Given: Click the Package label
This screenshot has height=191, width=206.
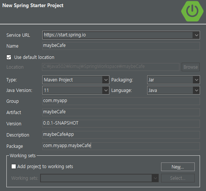Looking at the screenshot, I should point(15,146).
